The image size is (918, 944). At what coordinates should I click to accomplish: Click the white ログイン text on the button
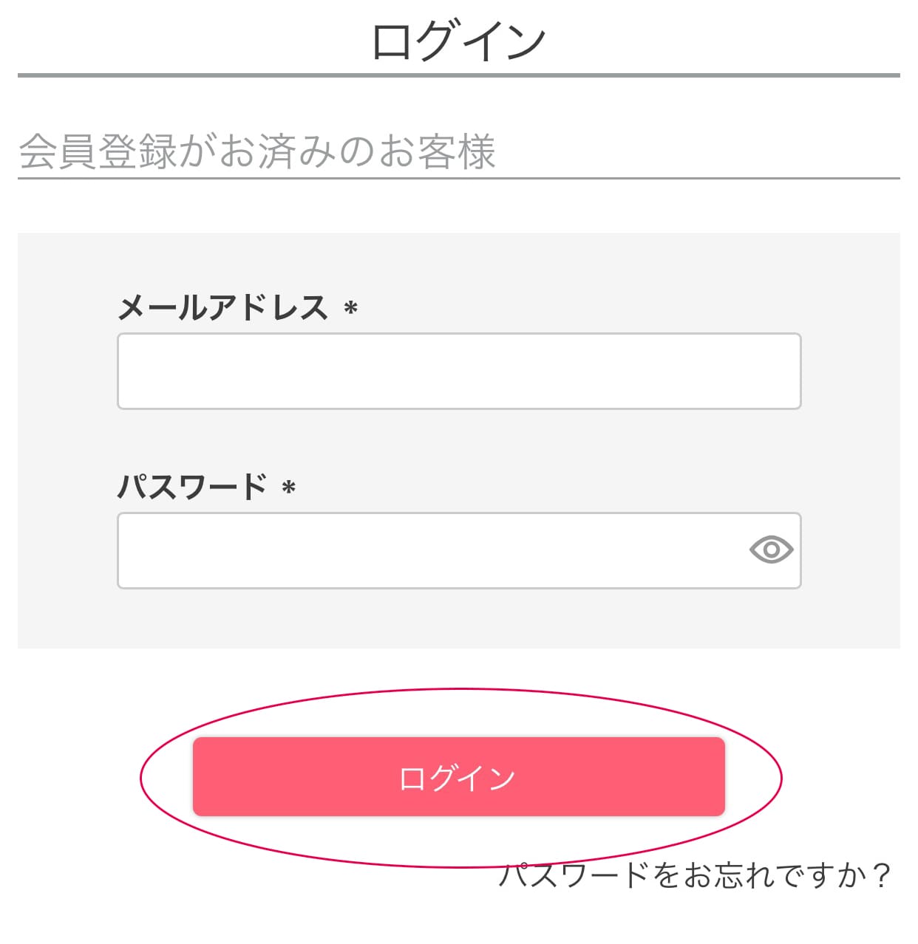pyautogui.click(x=457, y=778)
